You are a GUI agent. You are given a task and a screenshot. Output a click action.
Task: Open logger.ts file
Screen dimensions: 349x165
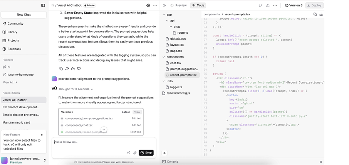pos(174,87)
